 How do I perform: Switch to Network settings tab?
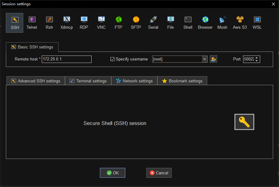[134, 81]
